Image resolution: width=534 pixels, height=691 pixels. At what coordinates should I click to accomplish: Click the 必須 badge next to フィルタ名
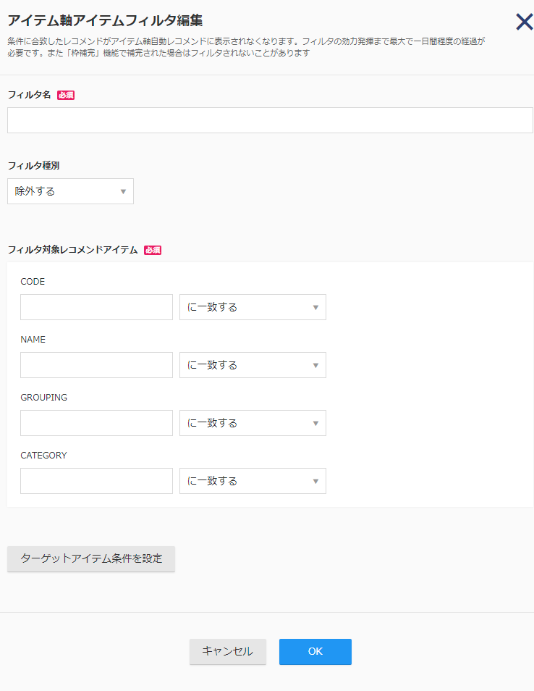pos(66,95)
